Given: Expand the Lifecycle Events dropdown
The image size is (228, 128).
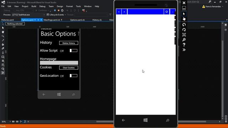Looking at the screenshot, I should click(x=56, y=15).
